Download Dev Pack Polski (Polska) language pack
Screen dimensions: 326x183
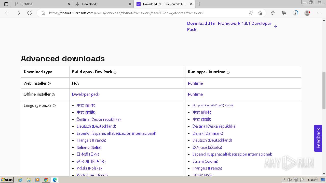coord(89,168)
